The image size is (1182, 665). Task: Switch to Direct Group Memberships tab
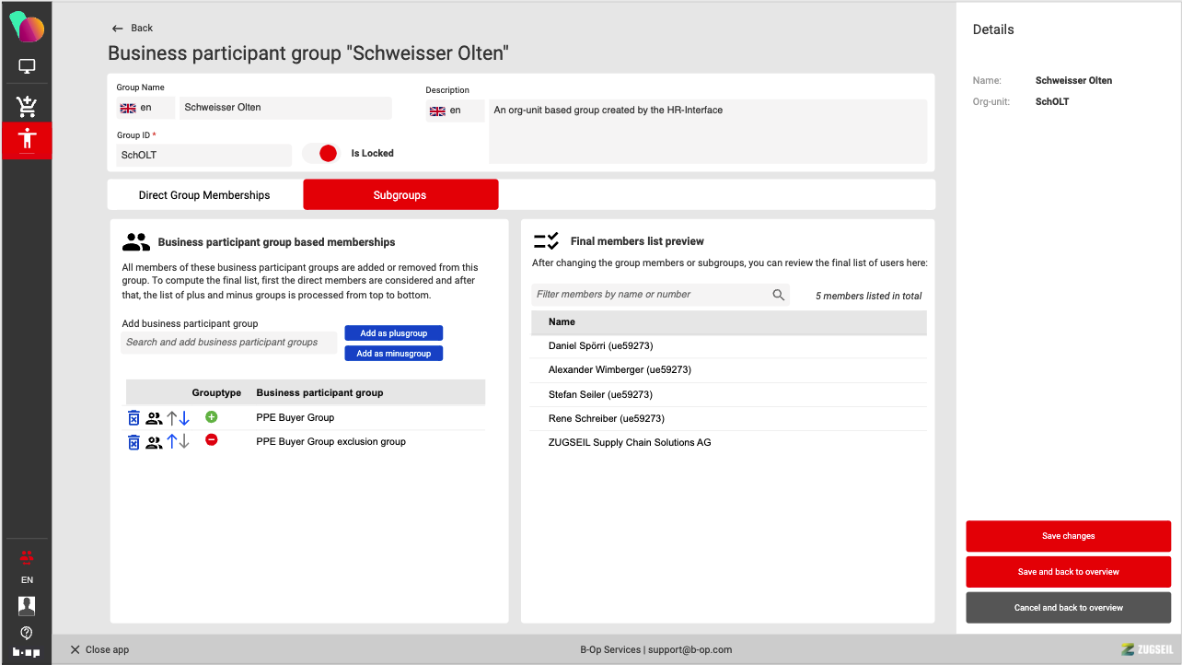(204, 195)
